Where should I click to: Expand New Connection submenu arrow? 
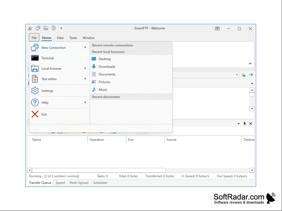pos(85,47)
